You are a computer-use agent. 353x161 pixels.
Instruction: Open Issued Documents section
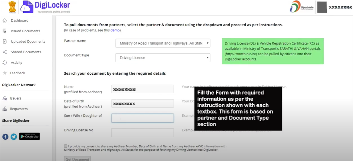coord(25,31)
